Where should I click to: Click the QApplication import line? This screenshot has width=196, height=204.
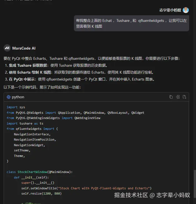[76, 113]
